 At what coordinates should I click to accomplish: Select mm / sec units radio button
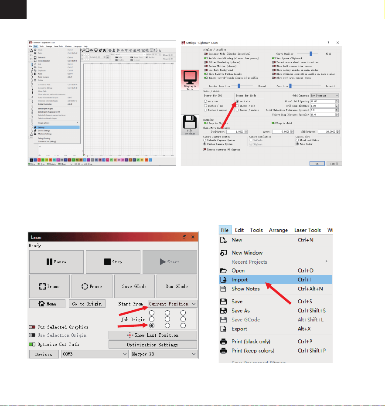(205, 101)
